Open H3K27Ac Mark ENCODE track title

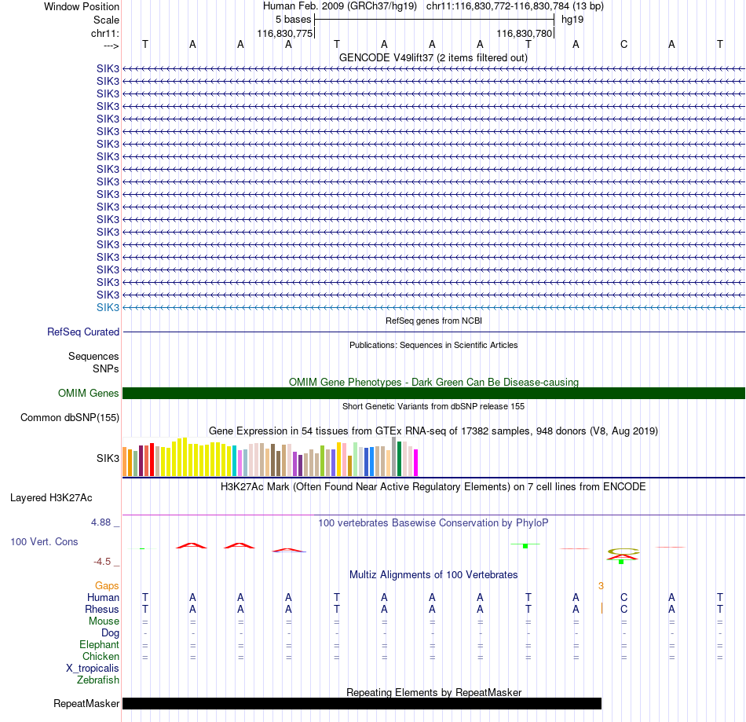click(x=433, y=486)
